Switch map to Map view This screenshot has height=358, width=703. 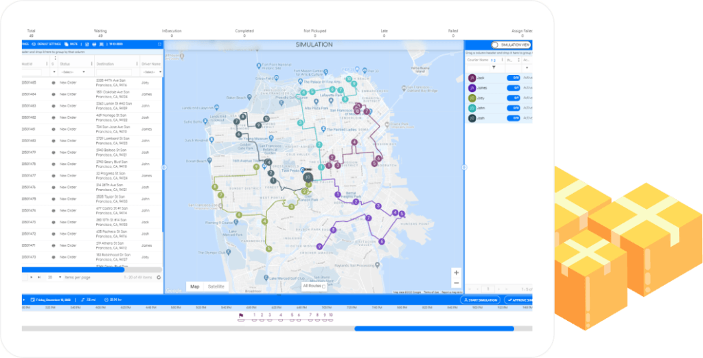coord(195,287)
